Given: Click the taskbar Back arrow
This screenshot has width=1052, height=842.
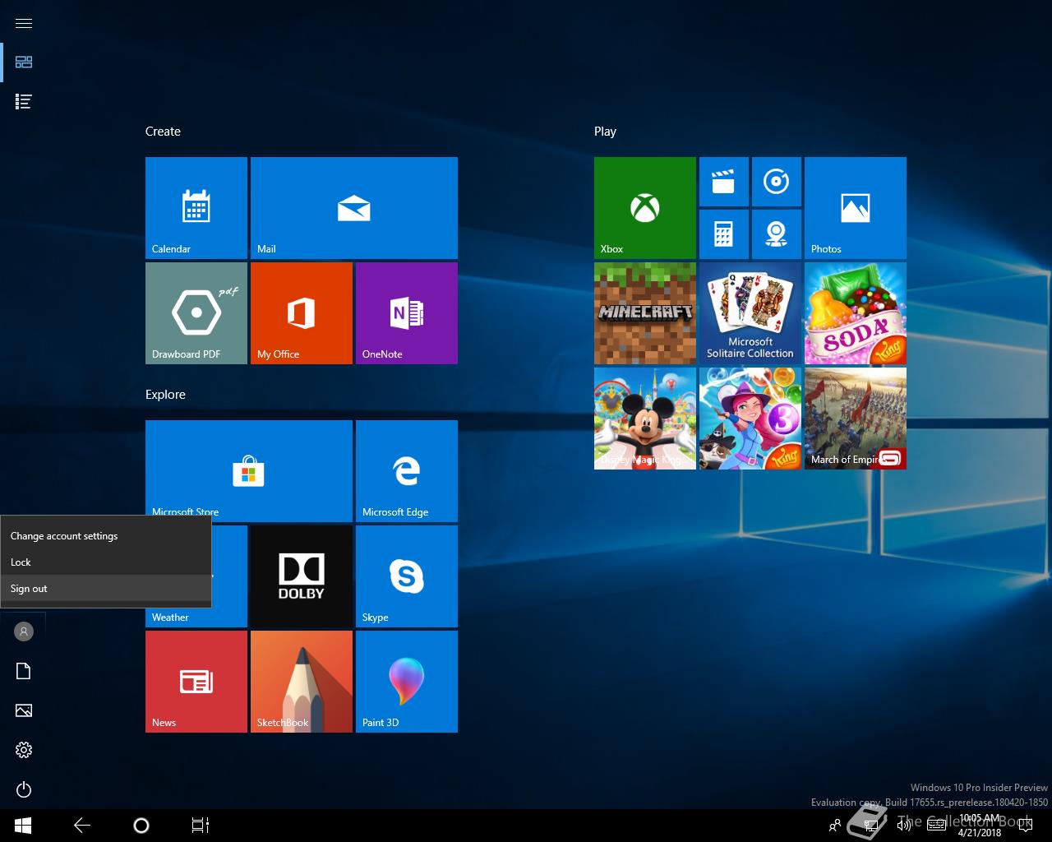Looking at the screenshot, I should (x=82, y=826).
